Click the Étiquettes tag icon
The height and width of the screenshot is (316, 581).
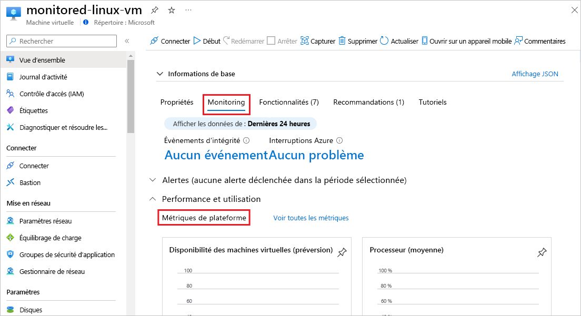(x=11, y=110)
